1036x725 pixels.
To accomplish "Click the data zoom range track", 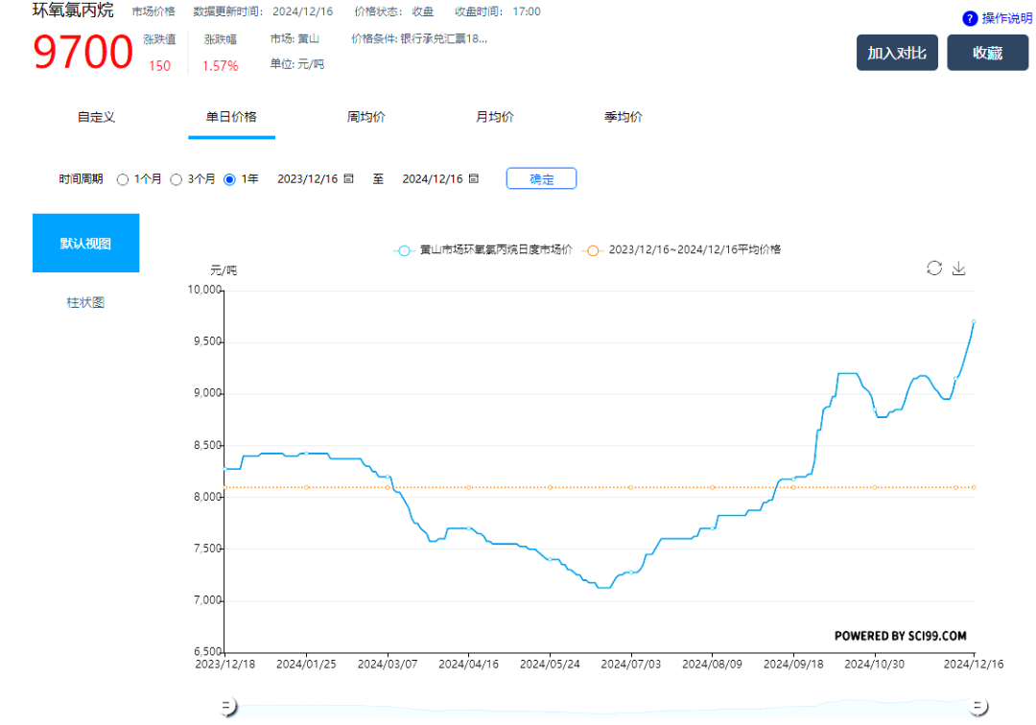I will coord(601,707).
